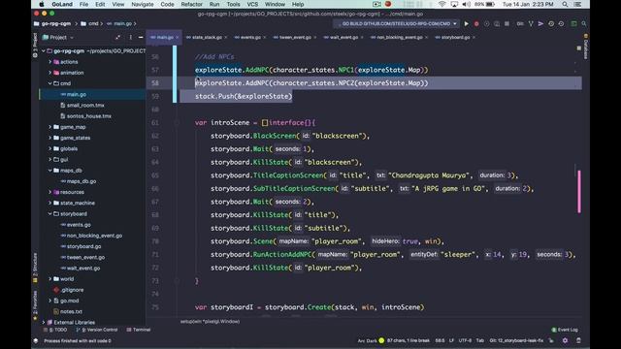Close the events.go tab
The height and width of the screenshot is (349, 621).
point(264,37)
